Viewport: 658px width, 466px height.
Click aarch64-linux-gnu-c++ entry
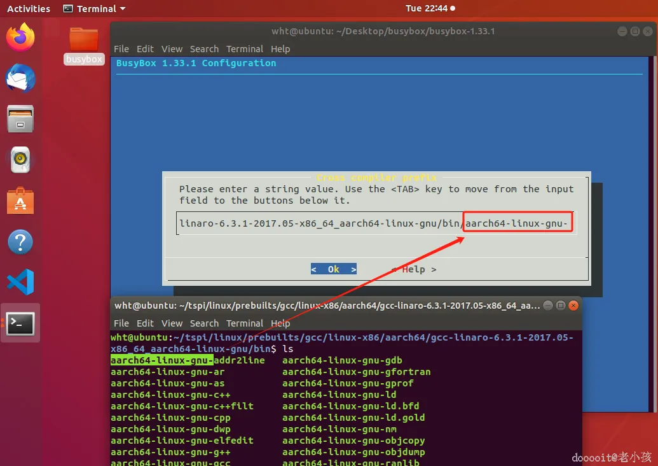(170, 395)
